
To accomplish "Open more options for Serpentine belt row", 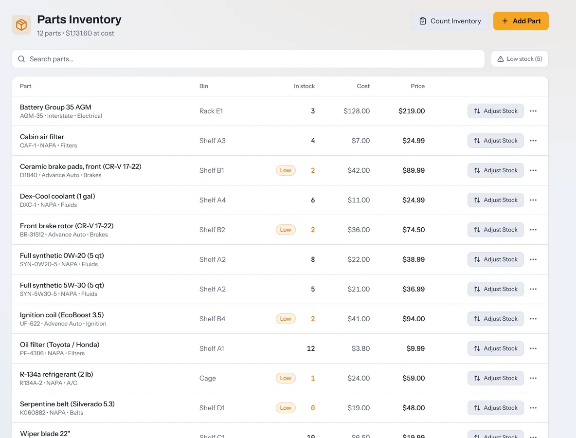I will 533,408.
